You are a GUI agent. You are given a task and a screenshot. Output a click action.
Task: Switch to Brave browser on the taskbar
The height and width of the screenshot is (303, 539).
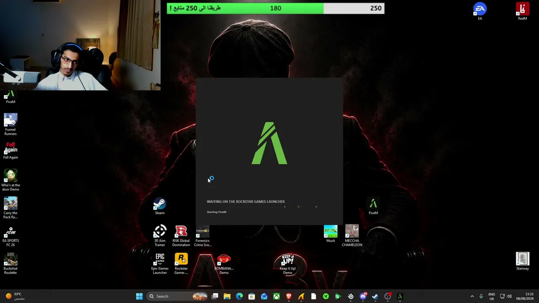(288, 296)
